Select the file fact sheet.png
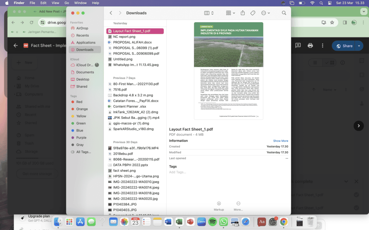 (135, 171)
